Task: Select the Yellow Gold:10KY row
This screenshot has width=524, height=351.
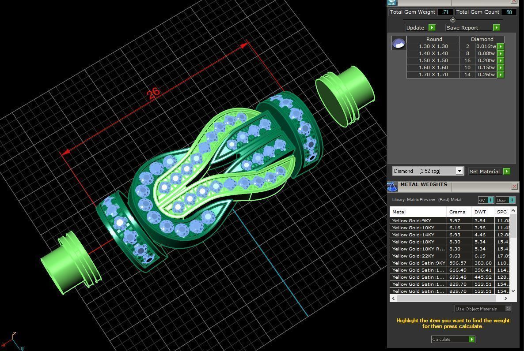Action: pyautogui.click(x=450, y=228)
